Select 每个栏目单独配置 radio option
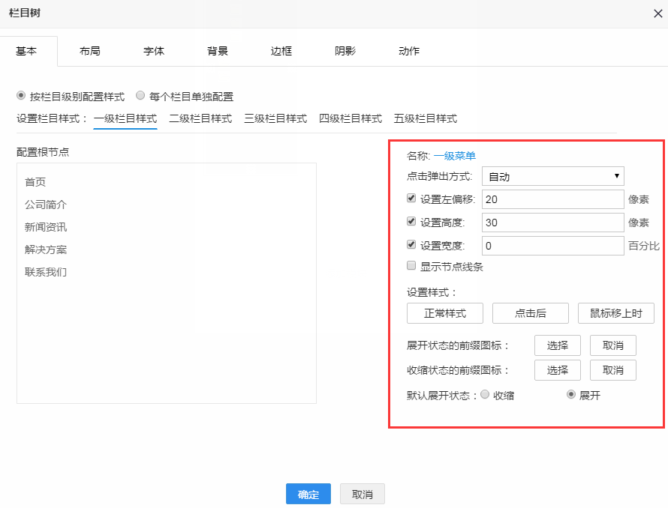The height and width of the screenshot is (508, 668). point(140,96)
